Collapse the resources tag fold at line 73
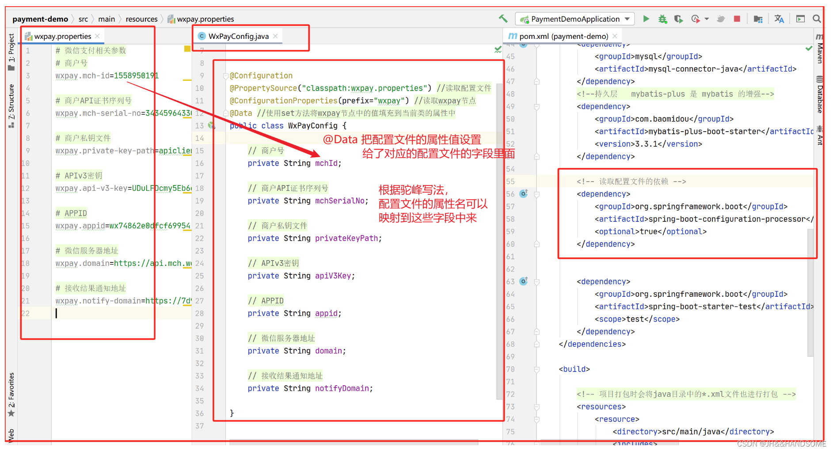The width and height of the screenshot is (833, 451). point(536,407)
